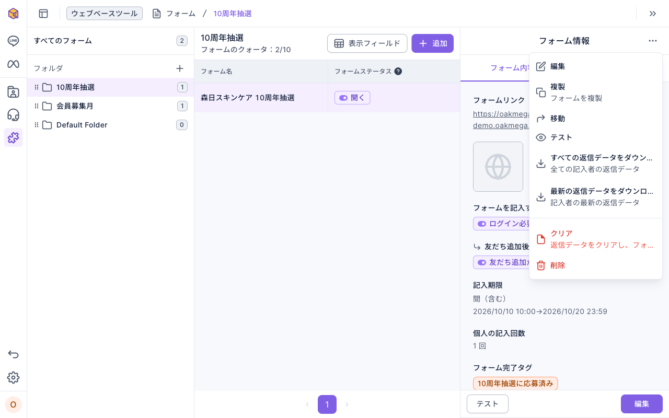This screenshot has height=418, width=669.
Task: Collapse panel with double chevron icon
Action: 652,14
